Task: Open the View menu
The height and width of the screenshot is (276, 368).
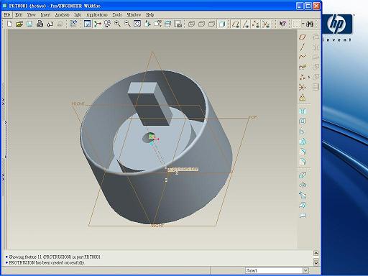Action: tap(31, 15)
